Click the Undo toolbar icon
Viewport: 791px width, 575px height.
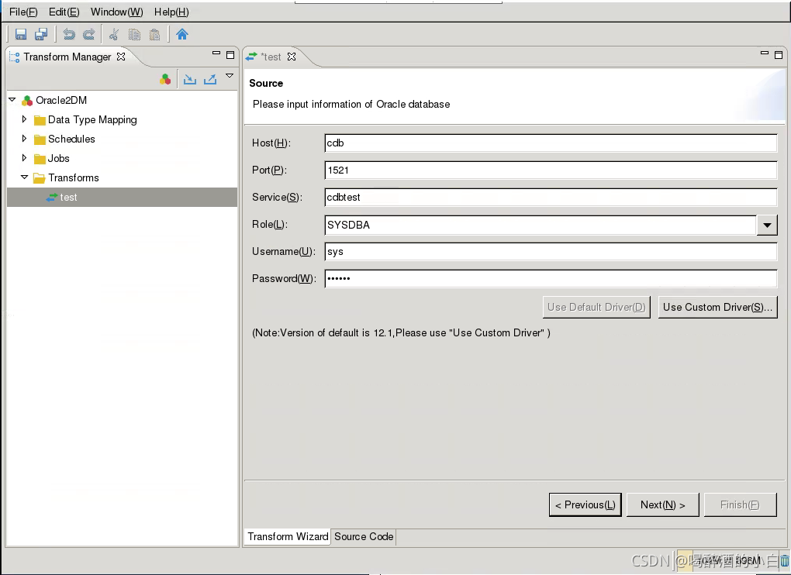point(69,34)
